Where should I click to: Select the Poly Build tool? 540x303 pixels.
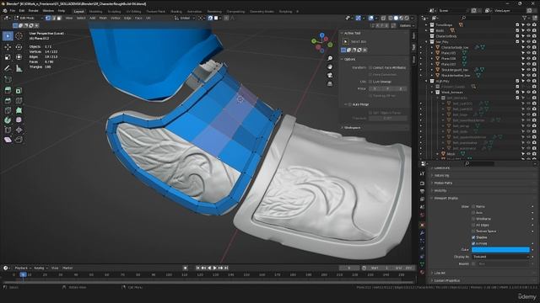pyautogui.click(x=19, y=110)
